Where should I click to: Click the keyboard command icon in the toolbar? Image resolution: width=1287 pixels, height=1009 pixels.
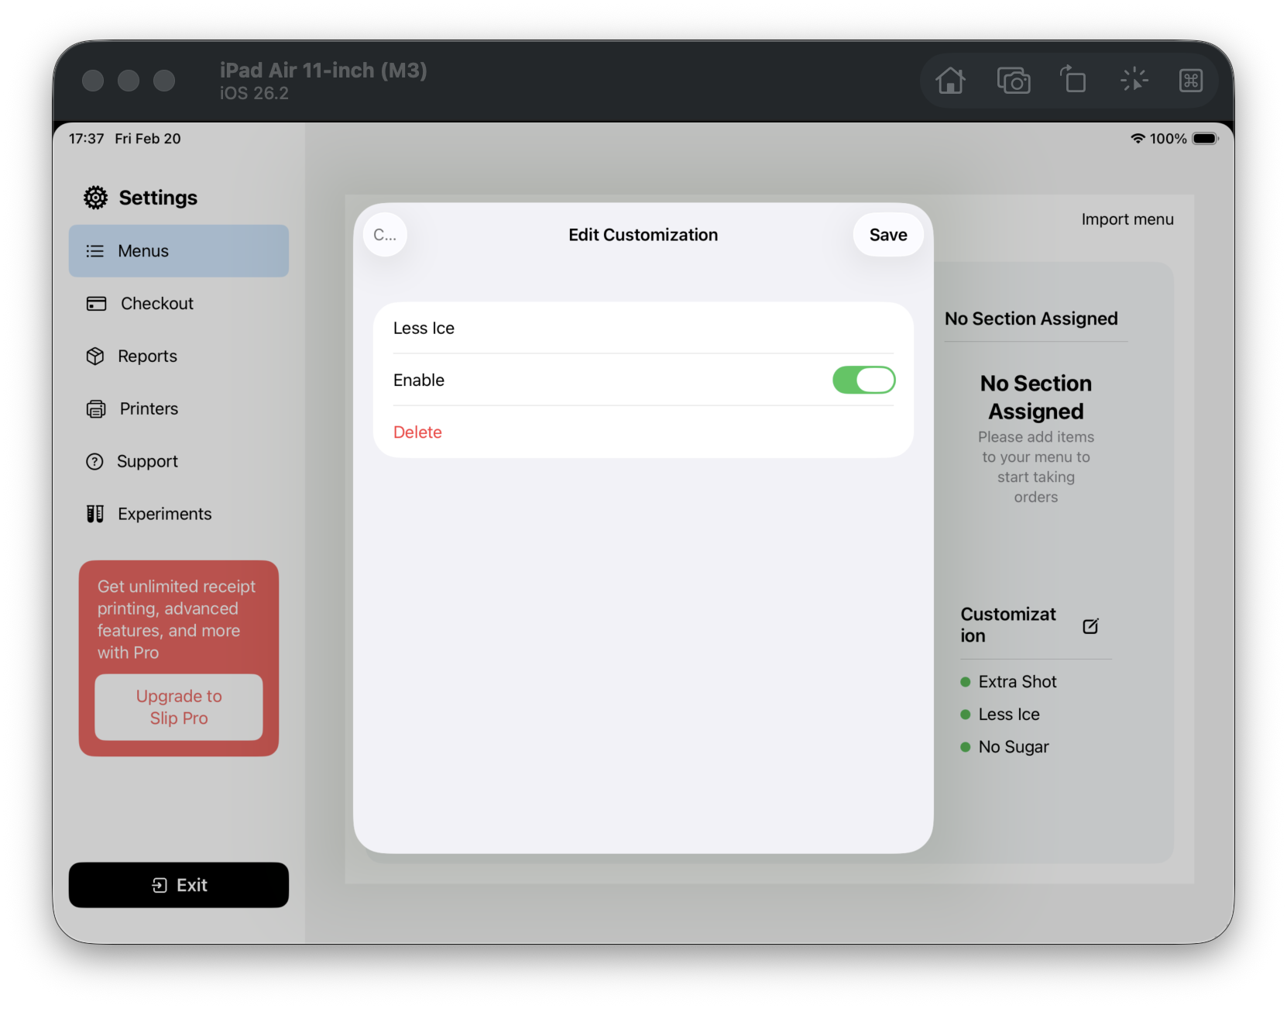click(x=1190, y=81)
